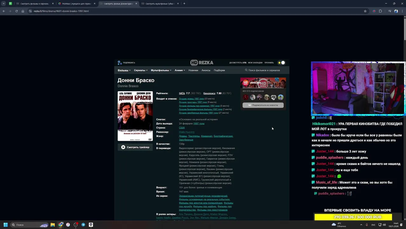This screenshot has width=406, height=229.
Task: Open Лучшие зарубежные фильмы 1997 года
Action: pyautogui.click(x=198, y=113)
